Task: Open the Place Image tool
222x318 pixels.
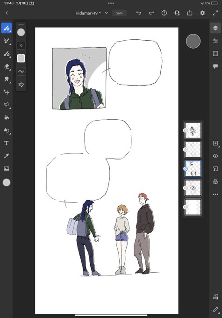Action: [7, 168]
